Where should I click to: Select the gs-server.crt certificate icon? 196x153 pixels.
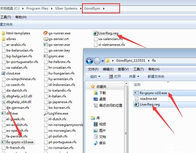(x=46, y=39)
